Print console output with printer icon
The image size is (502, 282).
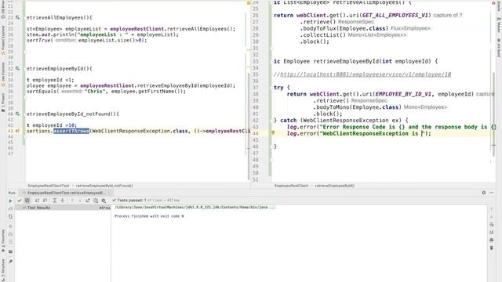[x=492, y=240]
